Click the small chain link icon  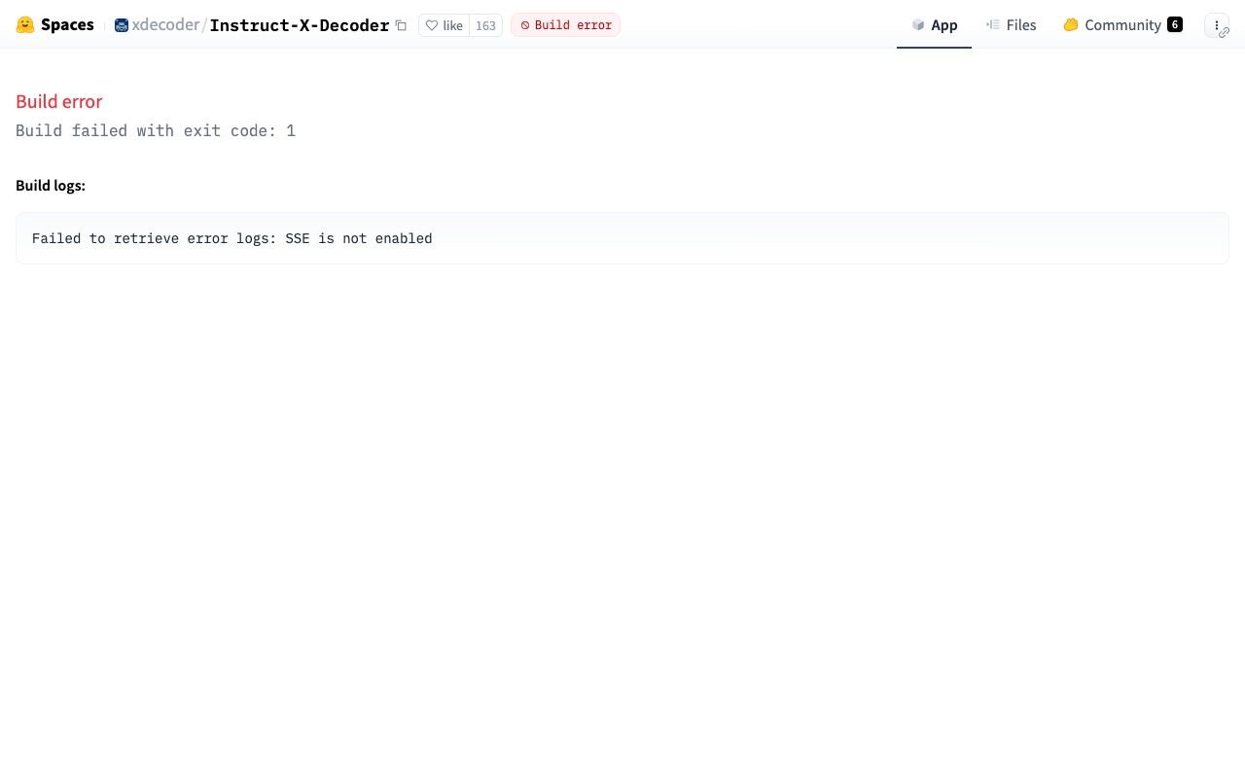1225,33
